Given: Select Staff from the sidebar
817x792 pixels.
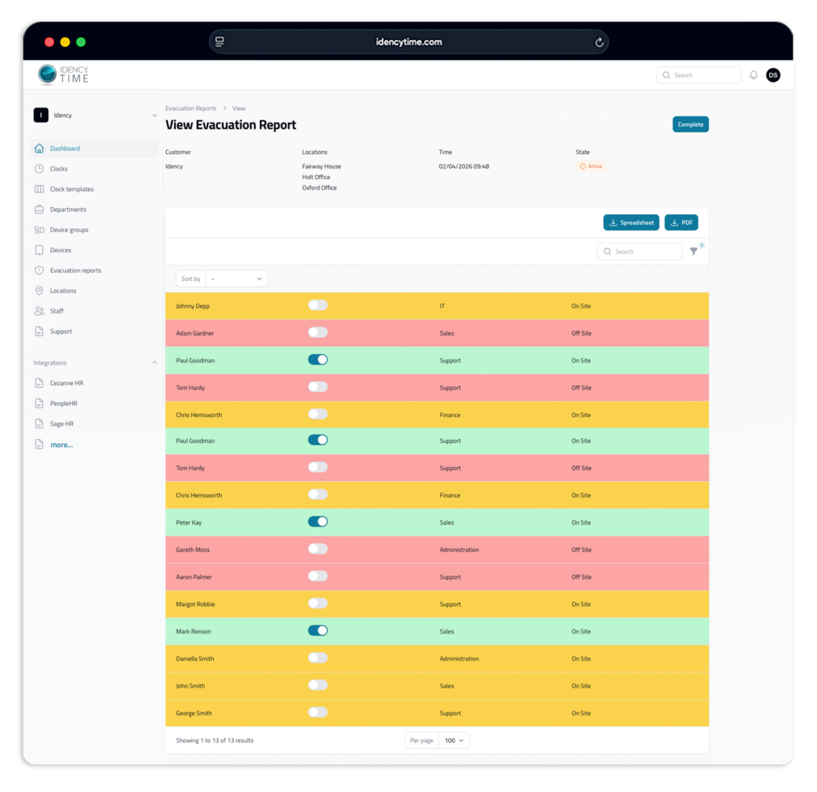Looking at the screenshot, I should (x=57, y=311).
